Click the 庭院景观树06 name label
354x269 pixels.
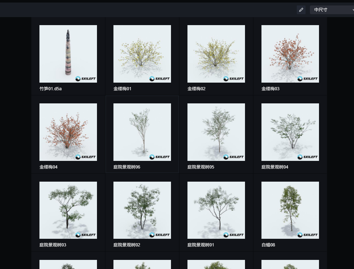pyautogui.click(x=127, y=167)
